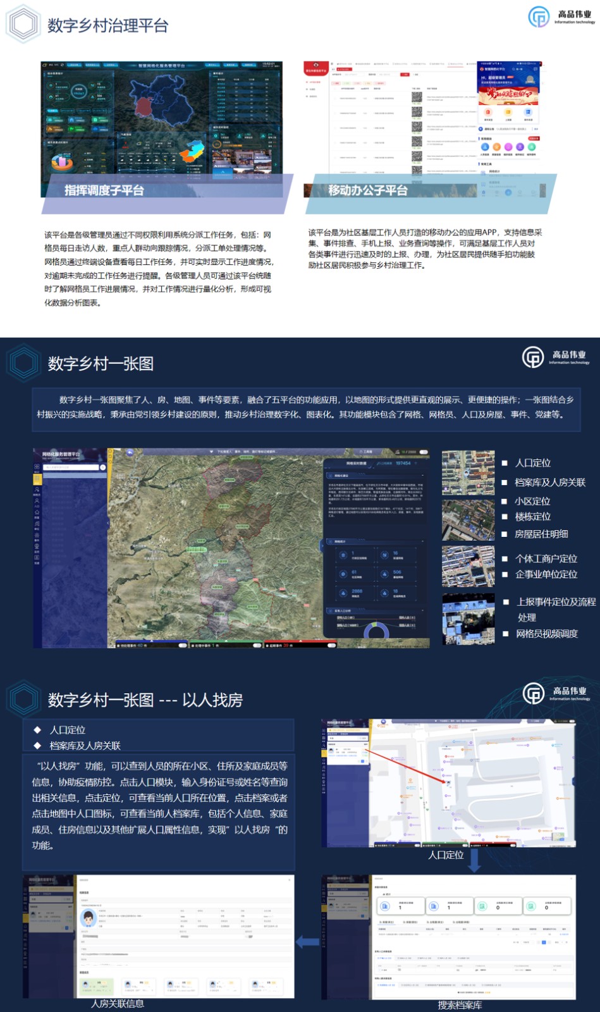Image resolution: width=600 pixels, height=1012 pixels.
Task: Click the 人房关联信息 caption
Action: (118, 1003)
